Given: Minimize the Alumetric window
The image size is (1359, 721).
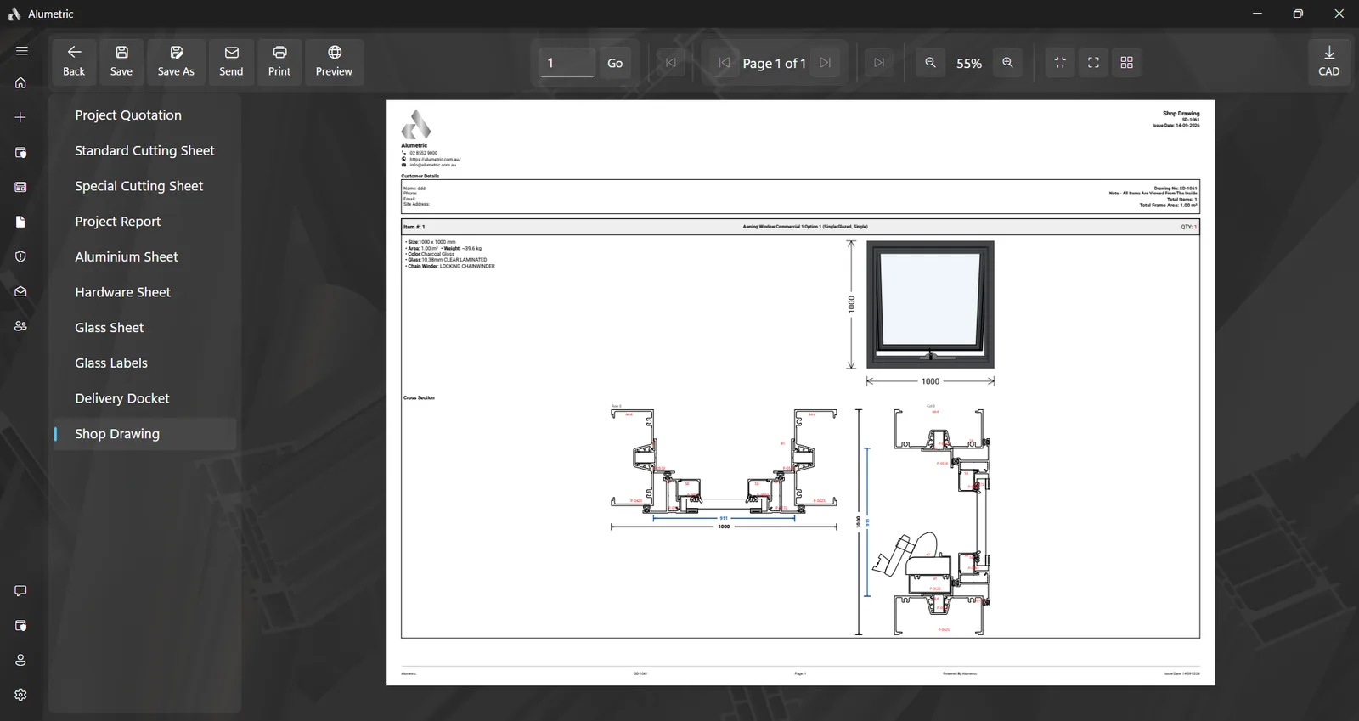Looking at the screenshot, I should click(1257, 14).
